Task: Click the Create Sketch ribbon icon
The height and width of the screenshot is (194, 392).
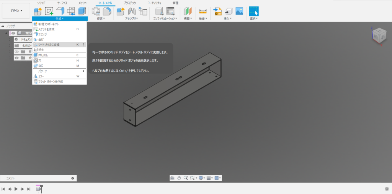Action: [x=49, y=11]
